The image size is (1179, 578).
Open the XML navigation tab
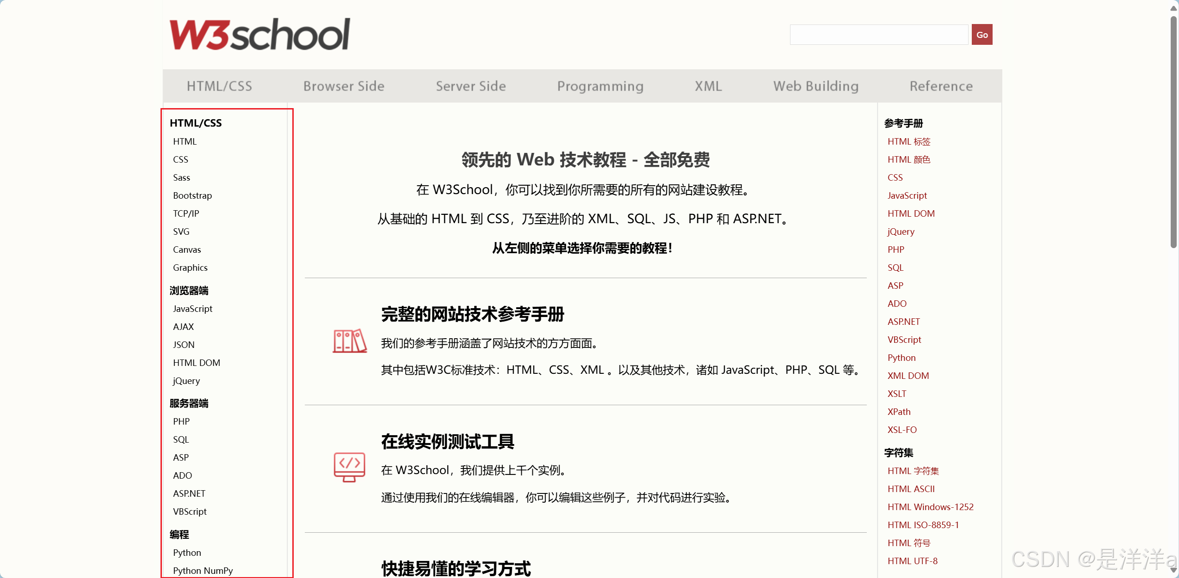(708, 86)
